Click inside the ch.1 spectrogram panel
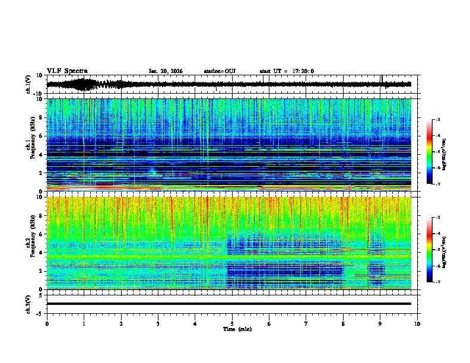Viewport: 470px width, 363px height. pyautogui.click(x=228, y=145)
